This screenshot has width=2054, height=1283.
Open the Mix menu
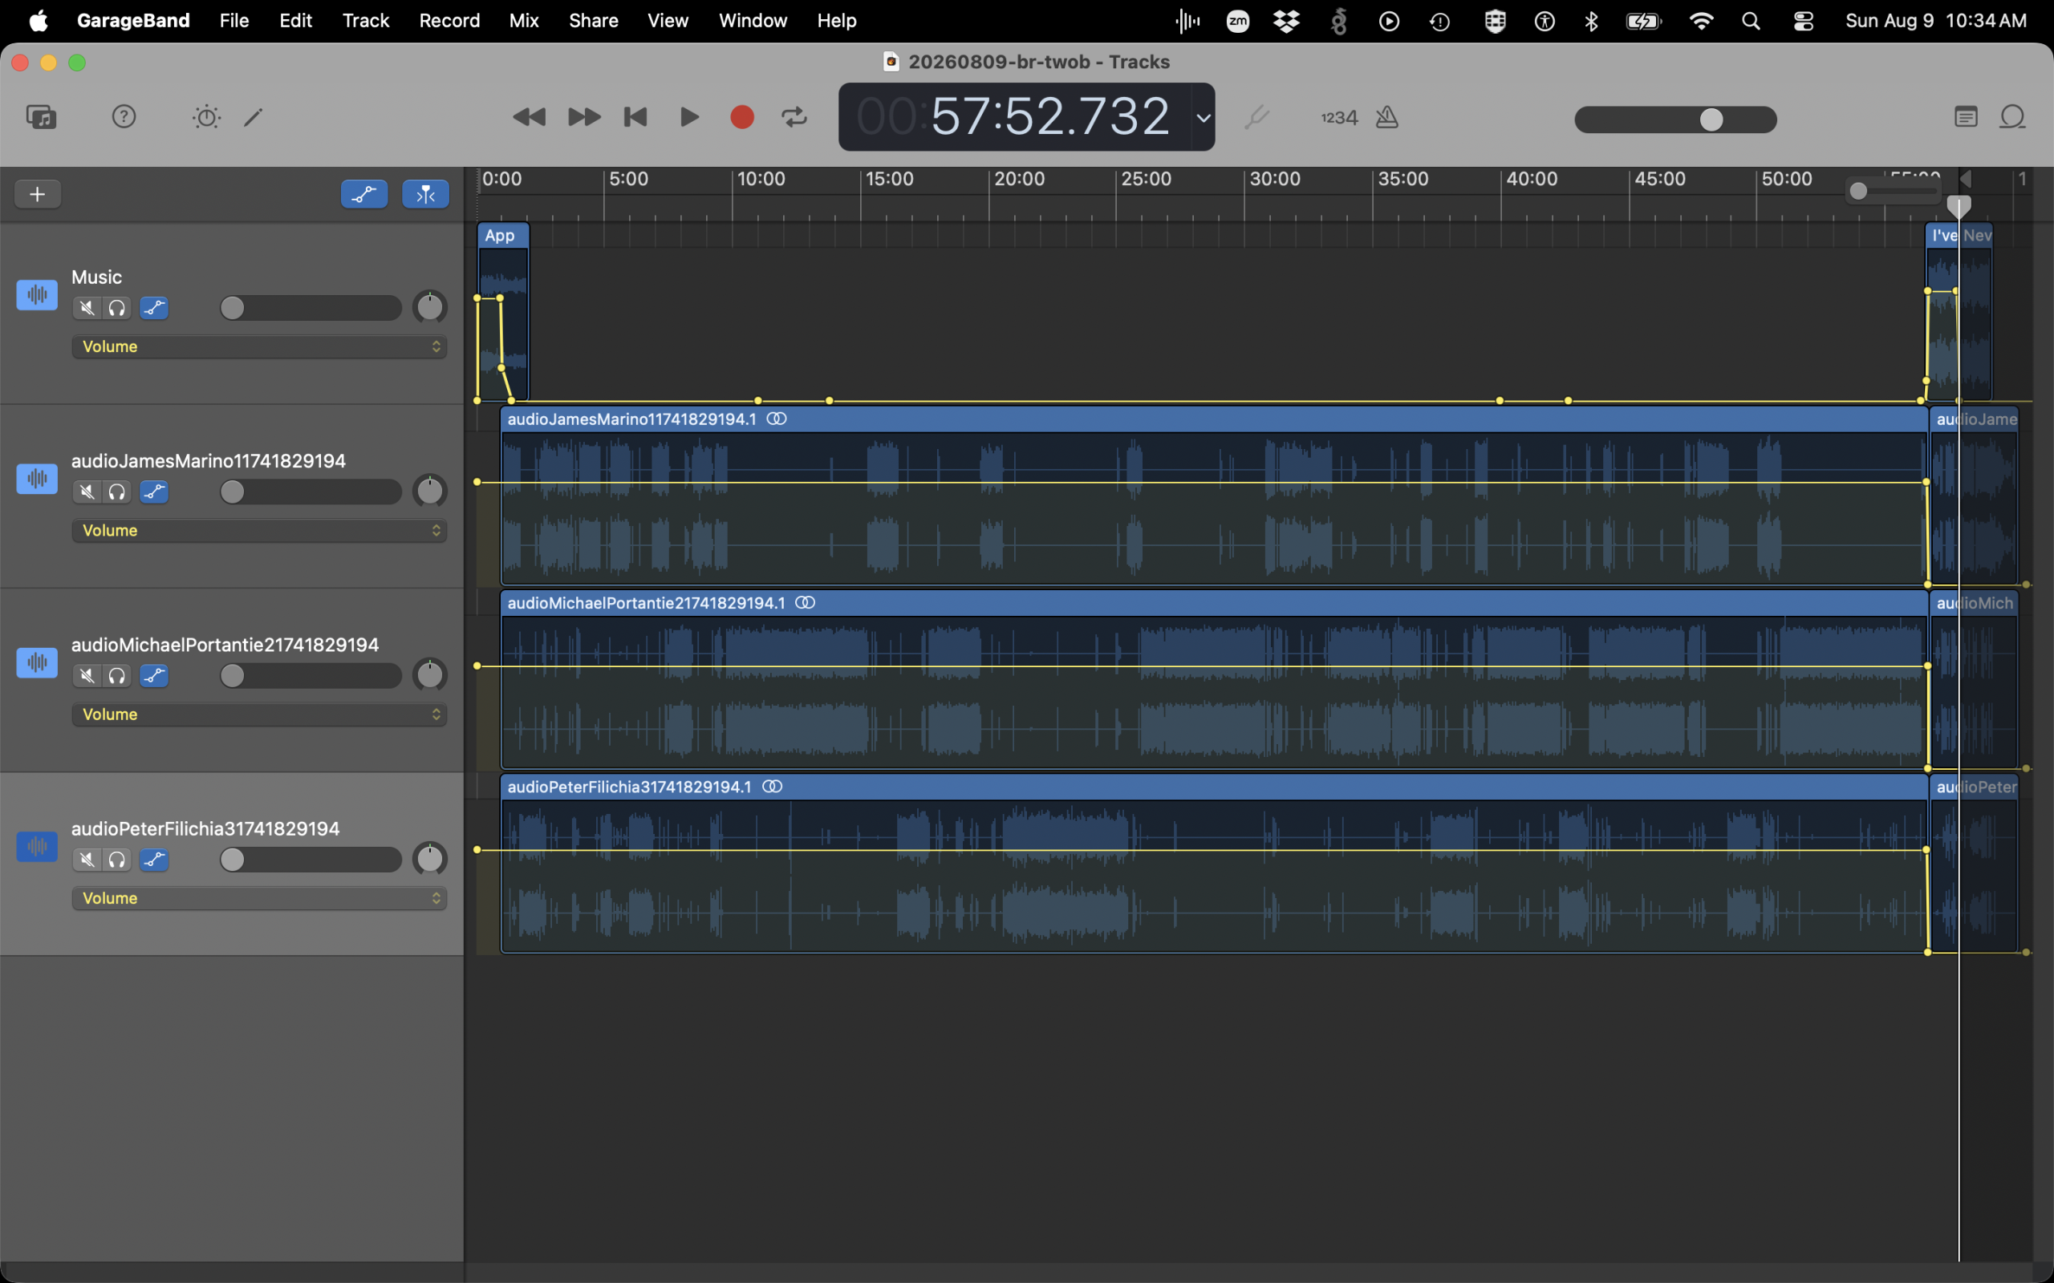524,20
